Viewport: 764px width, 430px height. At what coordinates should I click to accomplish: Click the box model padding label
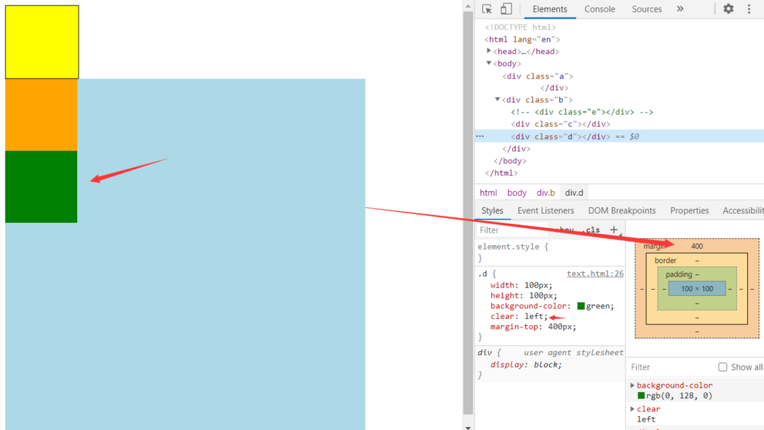[x=678, y=274]
